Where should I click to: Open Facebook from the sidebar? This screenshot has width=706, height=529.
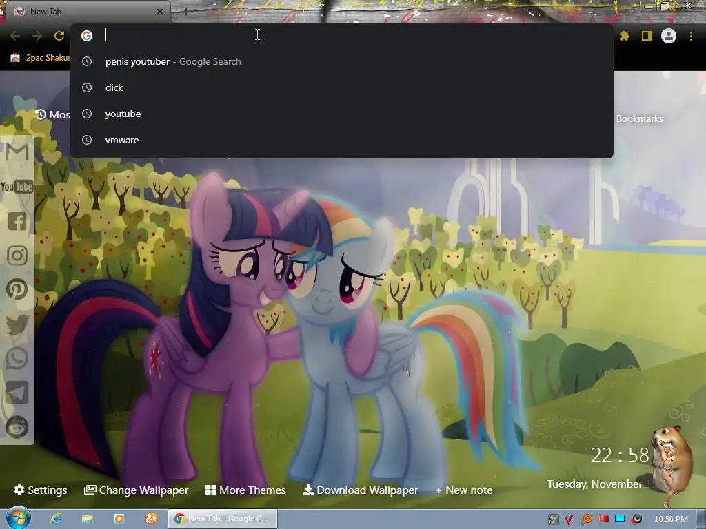17,221
